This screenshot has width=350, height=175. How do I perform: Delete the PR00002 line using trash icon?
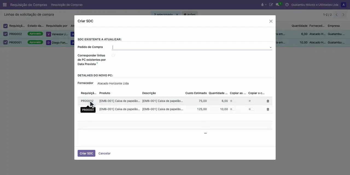pyautogui.click(x=268, y=101)
